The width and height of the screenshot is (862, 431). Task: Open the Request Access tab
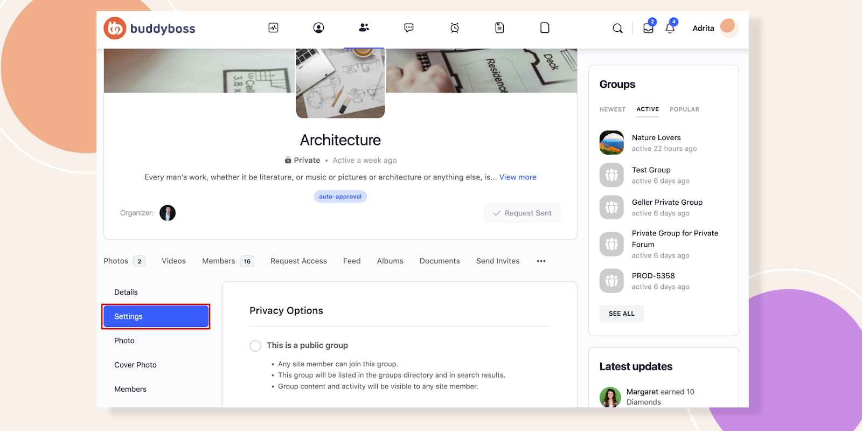(298, 261)
